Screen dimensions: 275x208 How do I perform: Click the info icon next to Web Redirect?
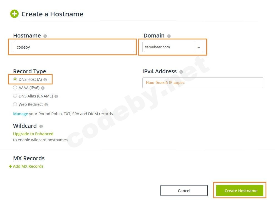pyautogui.click(x=46, y=105)
